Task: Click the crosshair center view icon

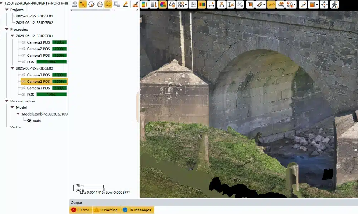Action: click(x=324, y=5)
